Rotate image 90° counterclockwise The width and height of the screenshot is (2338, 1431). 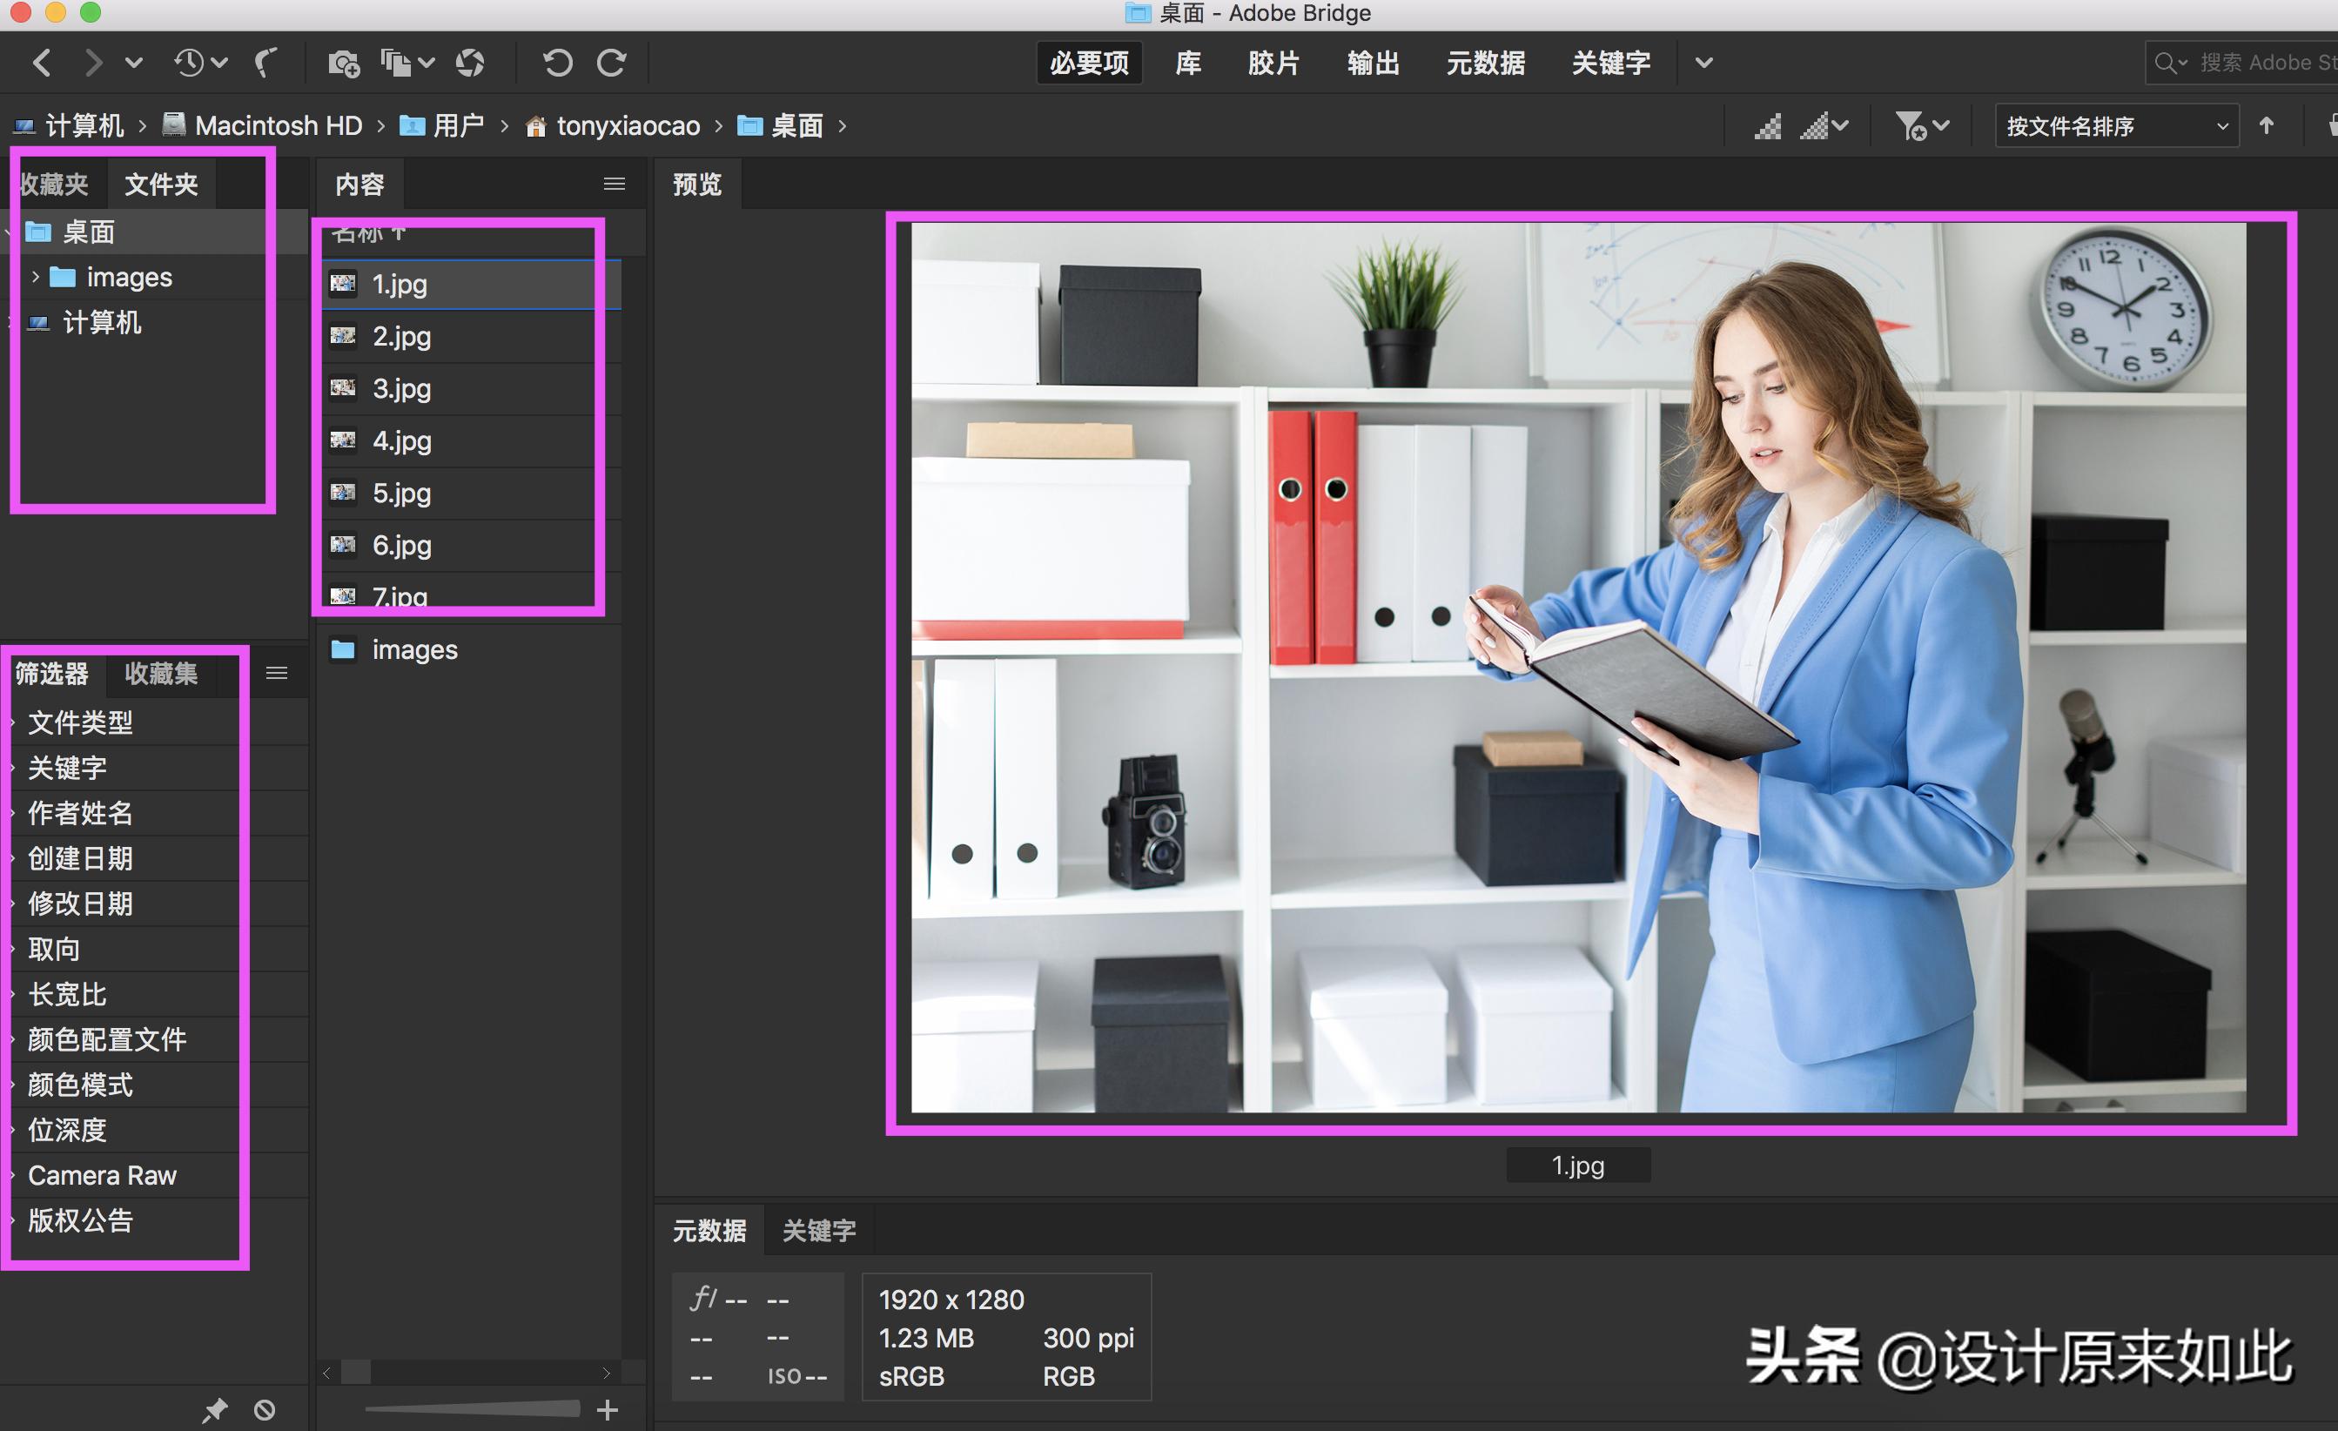click(558, 63)
